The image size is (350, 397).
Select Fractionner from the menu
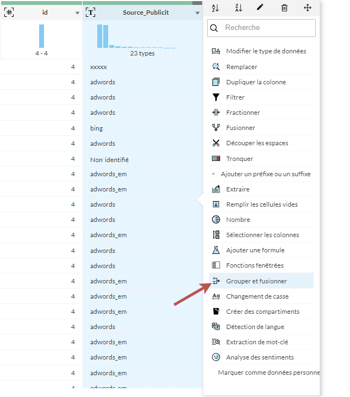[x=243, y=113]
